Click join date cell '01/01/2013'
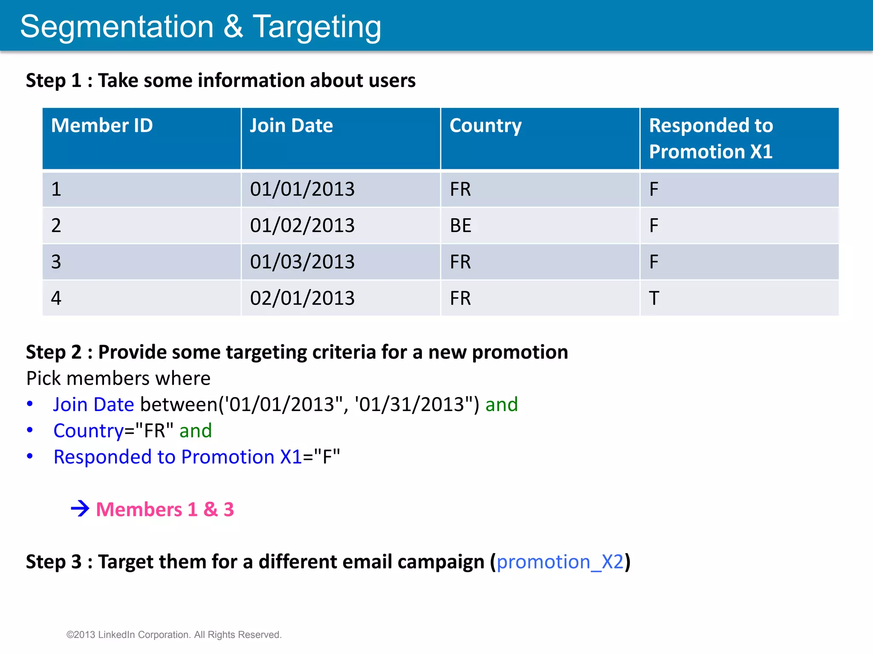 point(341,189)
